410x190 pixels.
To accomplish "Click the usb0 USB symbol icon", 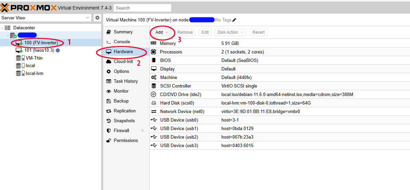I will click(x=154, y=120).
